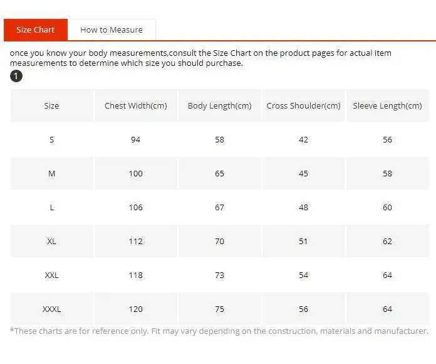Click the number 1 circle badge
The height and width of the screenshot is (364, 436).
coord(16,76)
